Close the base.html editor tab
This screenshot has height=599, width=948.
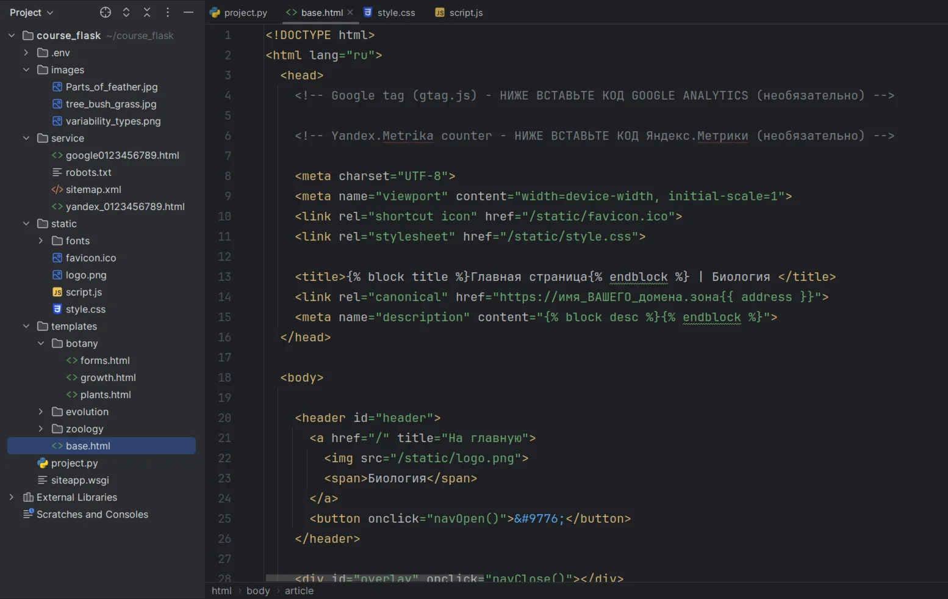(350, 12)
